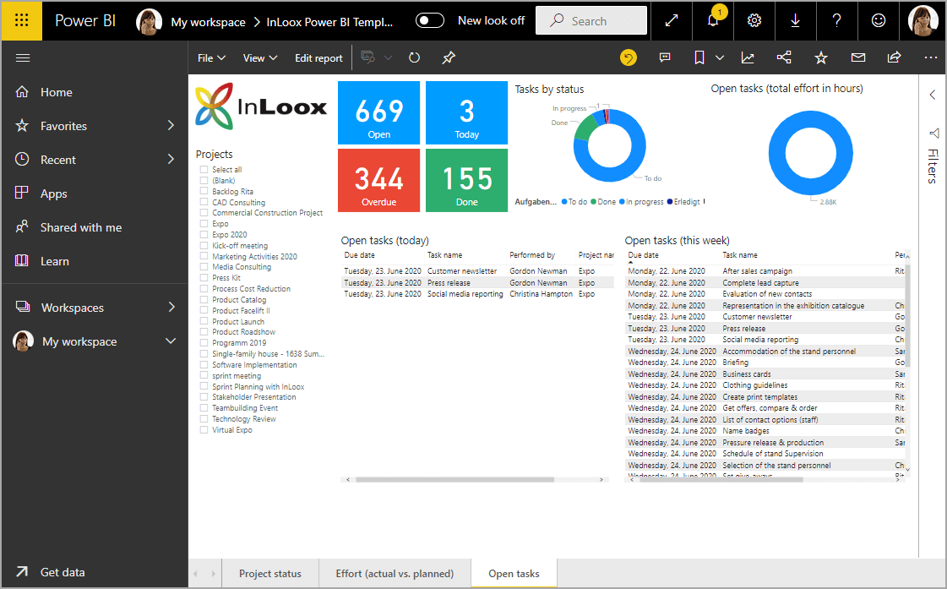Open the help question mark icon
Screen dimensions: 947x589
coord(836,20)
